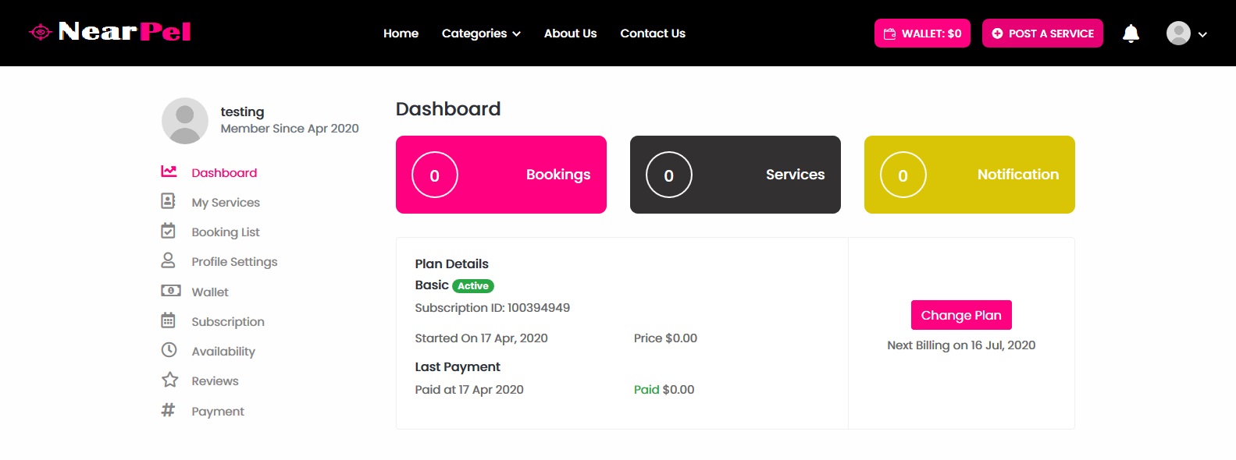The height and width of the screenshot is (460, 1236).
Task: Click the Reviews star icon
Action: point(169,380)
